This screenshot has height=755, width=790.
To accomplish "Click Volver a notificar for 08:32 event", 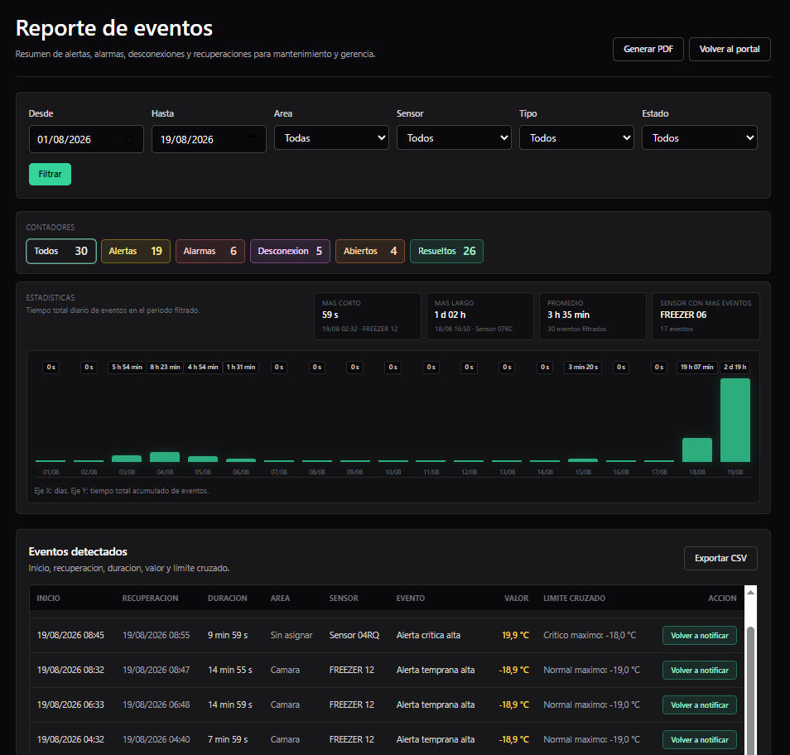I will pyautogui.click(x=699, y=670).
